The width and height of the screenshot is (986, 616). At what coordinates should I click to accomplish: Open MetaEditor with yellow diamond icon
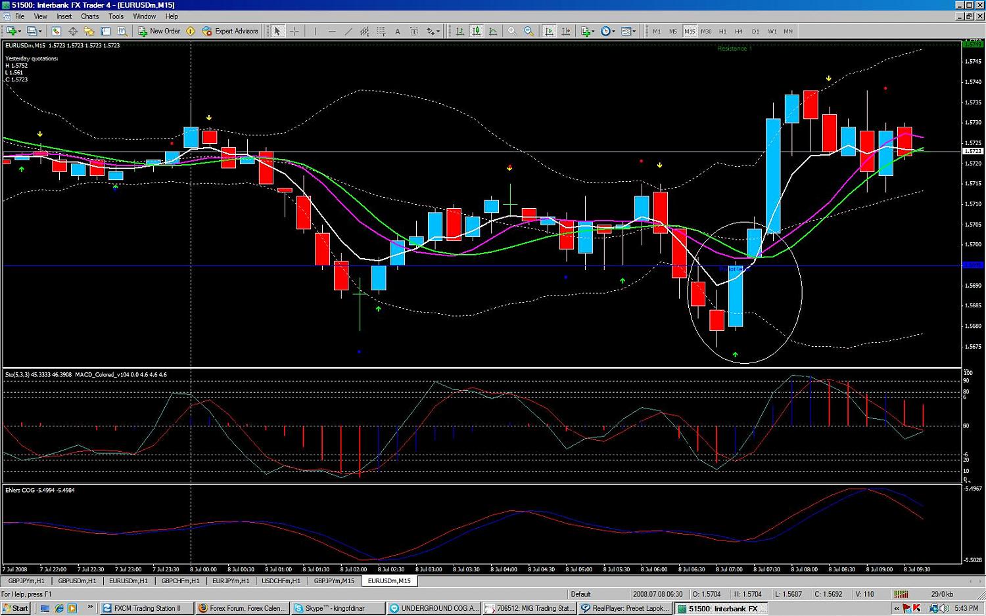191,31
